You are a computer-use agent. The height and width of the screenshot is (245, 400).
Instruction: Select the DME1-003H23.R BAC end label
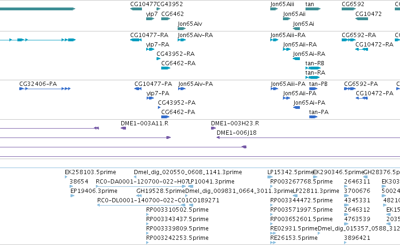tap(235, 123)
